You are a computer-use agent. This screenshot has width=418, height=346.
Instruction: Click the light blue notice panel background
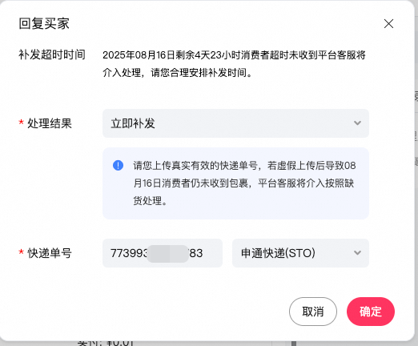235,212
